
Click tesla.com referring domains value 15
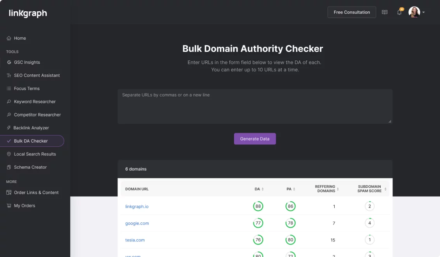tap(333, 240)
